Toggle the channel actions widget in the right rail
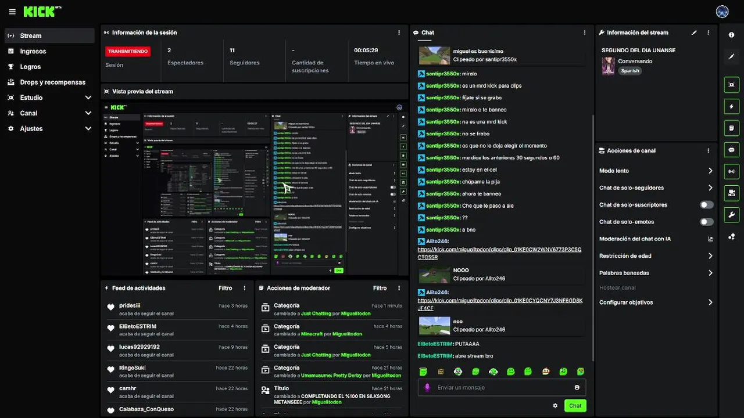 [x=731, y=193]
